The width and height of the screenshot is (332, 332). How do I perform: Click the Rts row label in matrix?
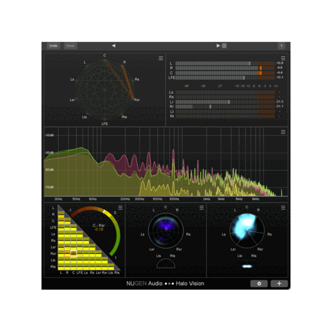click(53, 267)
